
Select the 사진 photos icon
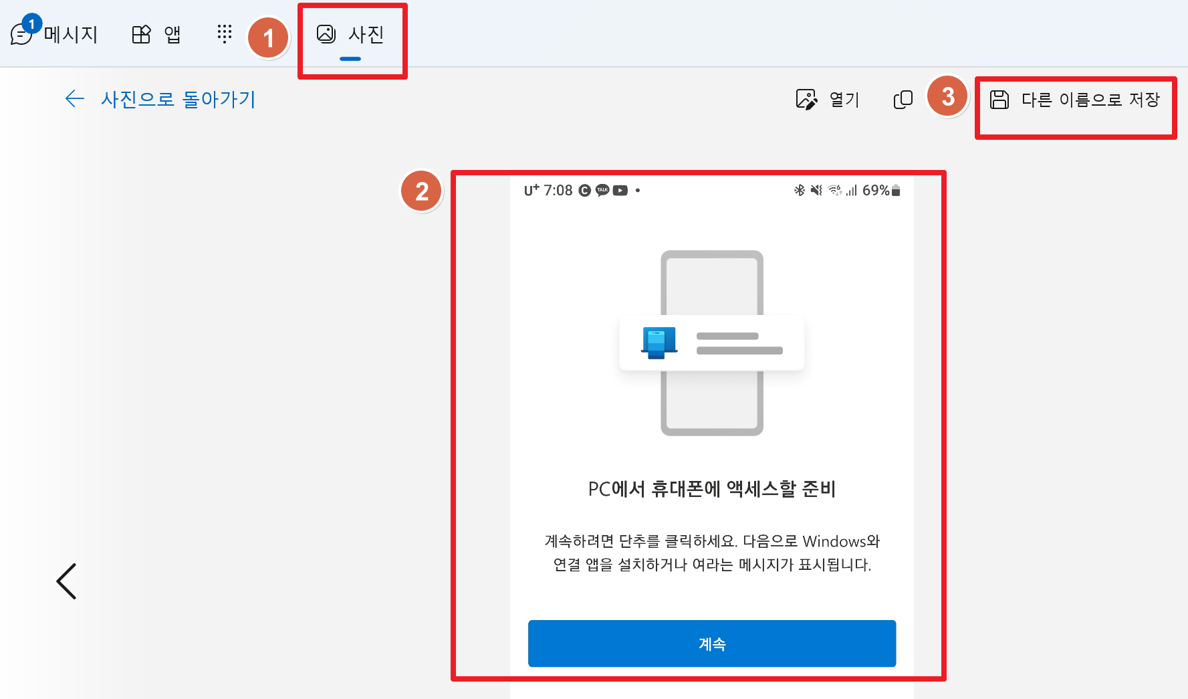pyautogui.click(x=326, y=35)
